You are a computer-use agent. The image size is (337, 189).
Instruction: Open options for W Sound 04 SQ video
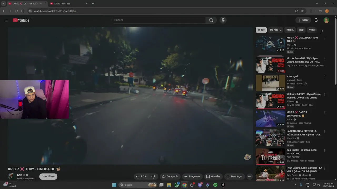click(x=325, y=94)
